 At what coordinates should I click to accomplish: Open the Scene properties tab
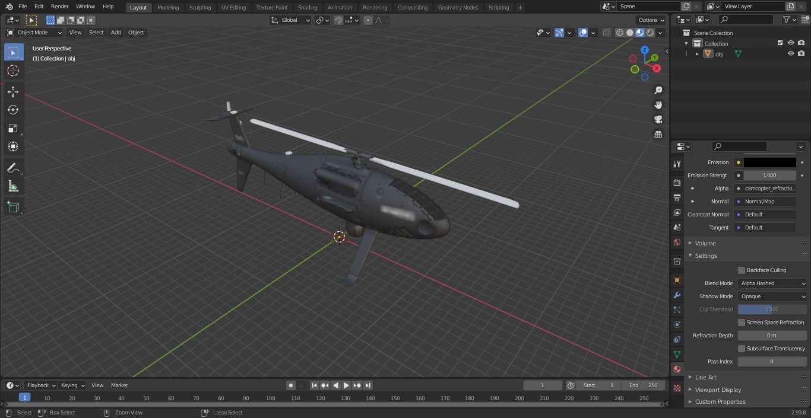click(x=677, y=228)
